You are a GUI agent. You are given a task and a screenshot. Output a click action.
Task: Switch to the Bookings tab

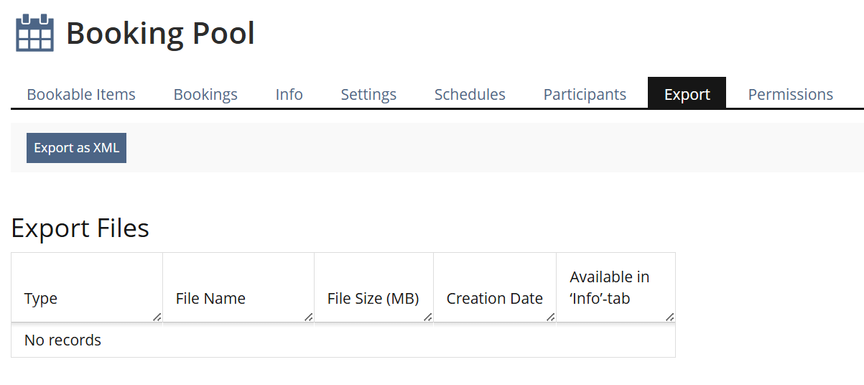coord(205,94)
